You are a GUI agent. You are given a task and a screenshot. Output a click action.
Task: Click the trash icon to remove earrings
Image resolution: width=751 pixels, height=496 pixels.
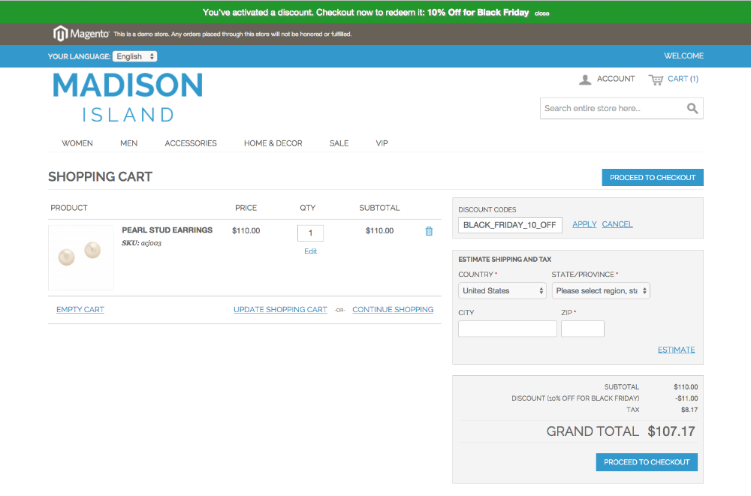[429, 231]
